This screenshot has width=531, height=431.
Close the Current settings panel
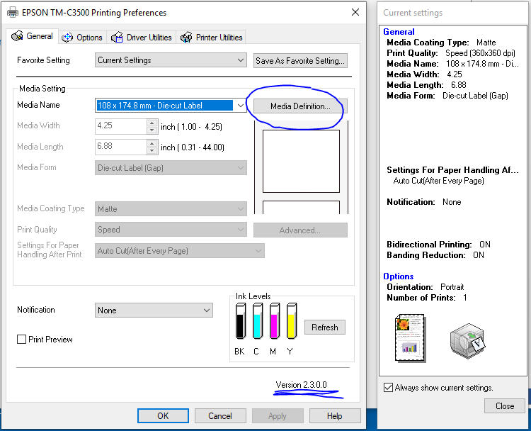coord(504,406)
